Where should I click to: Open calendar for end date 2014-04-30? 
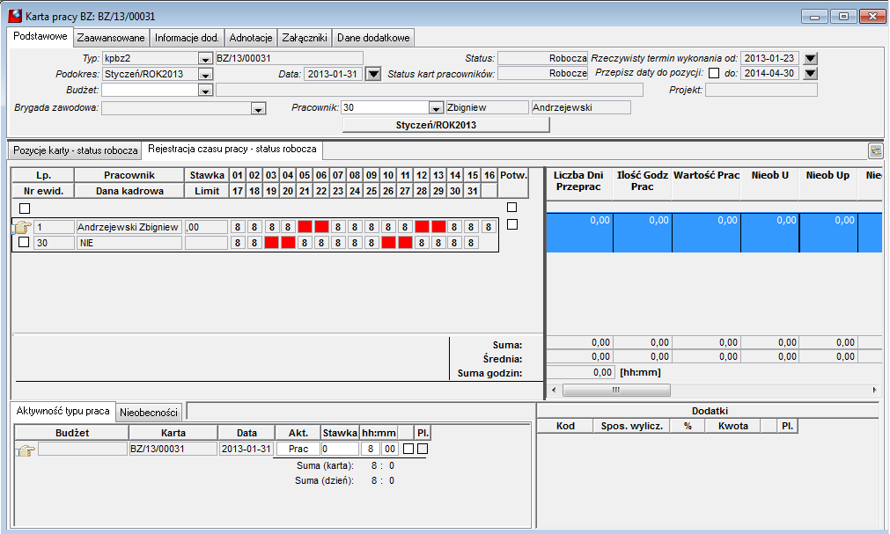point(811,73)
